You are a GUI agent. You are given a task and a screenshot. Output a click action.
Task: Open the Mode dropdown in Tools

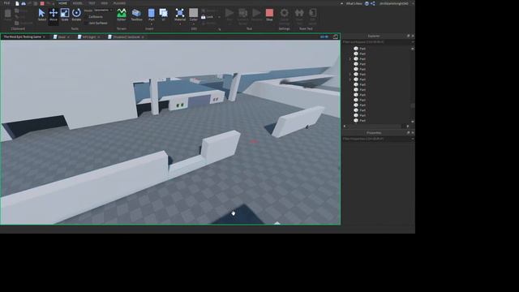click(103, 11)
